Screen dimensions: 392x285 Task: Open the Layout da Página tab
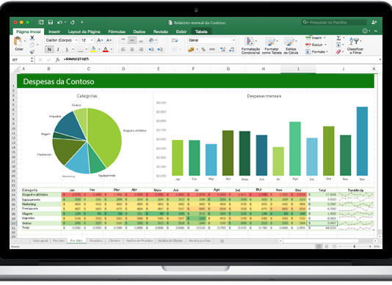click(x=84, y=32)
